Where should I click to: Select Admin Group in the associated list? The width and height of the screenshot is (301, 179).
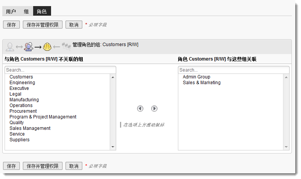click(x=196, y=77)
